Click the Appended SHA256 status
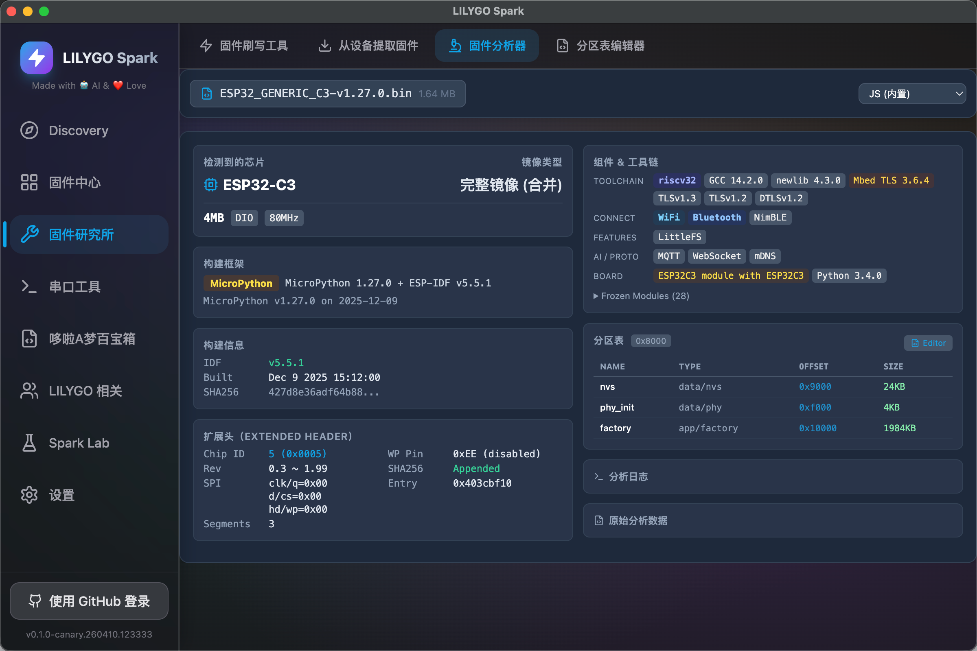 (476, 468)
